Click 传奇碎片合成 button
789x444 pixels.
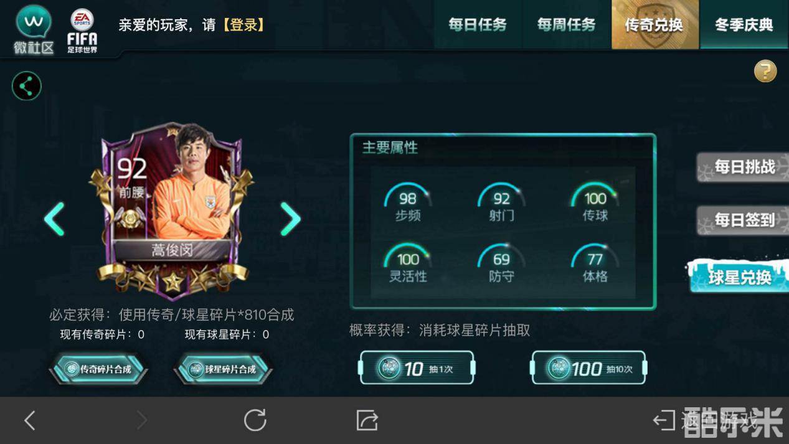98,369
